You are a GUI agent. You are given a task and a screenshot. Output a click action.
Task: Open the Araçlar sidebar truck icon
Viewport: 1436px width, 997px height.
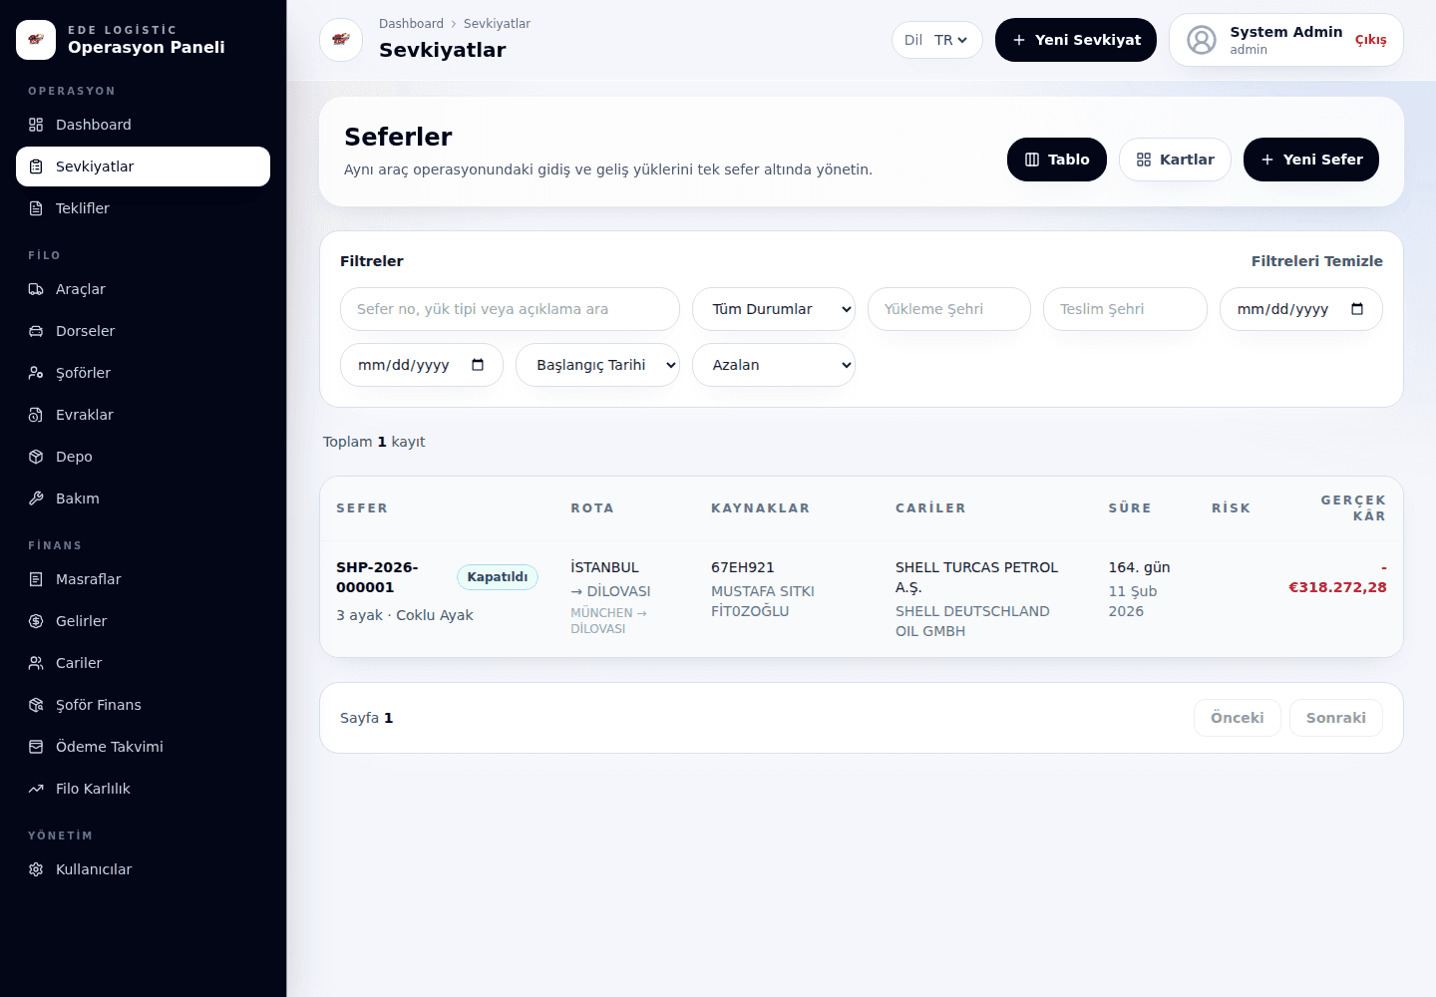click(x=36, y=289)
